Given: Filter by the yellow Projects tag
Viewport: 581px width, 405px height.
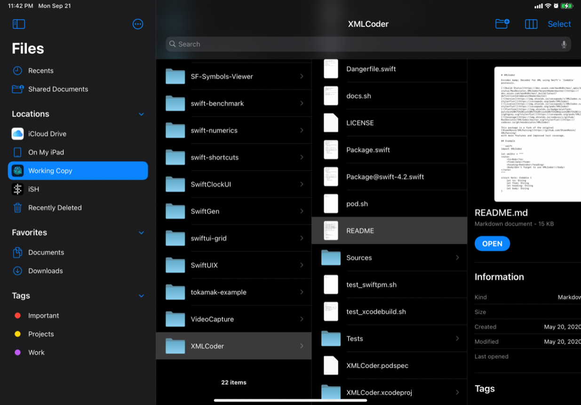Looking at the screenshot, I should click(78, 334).
